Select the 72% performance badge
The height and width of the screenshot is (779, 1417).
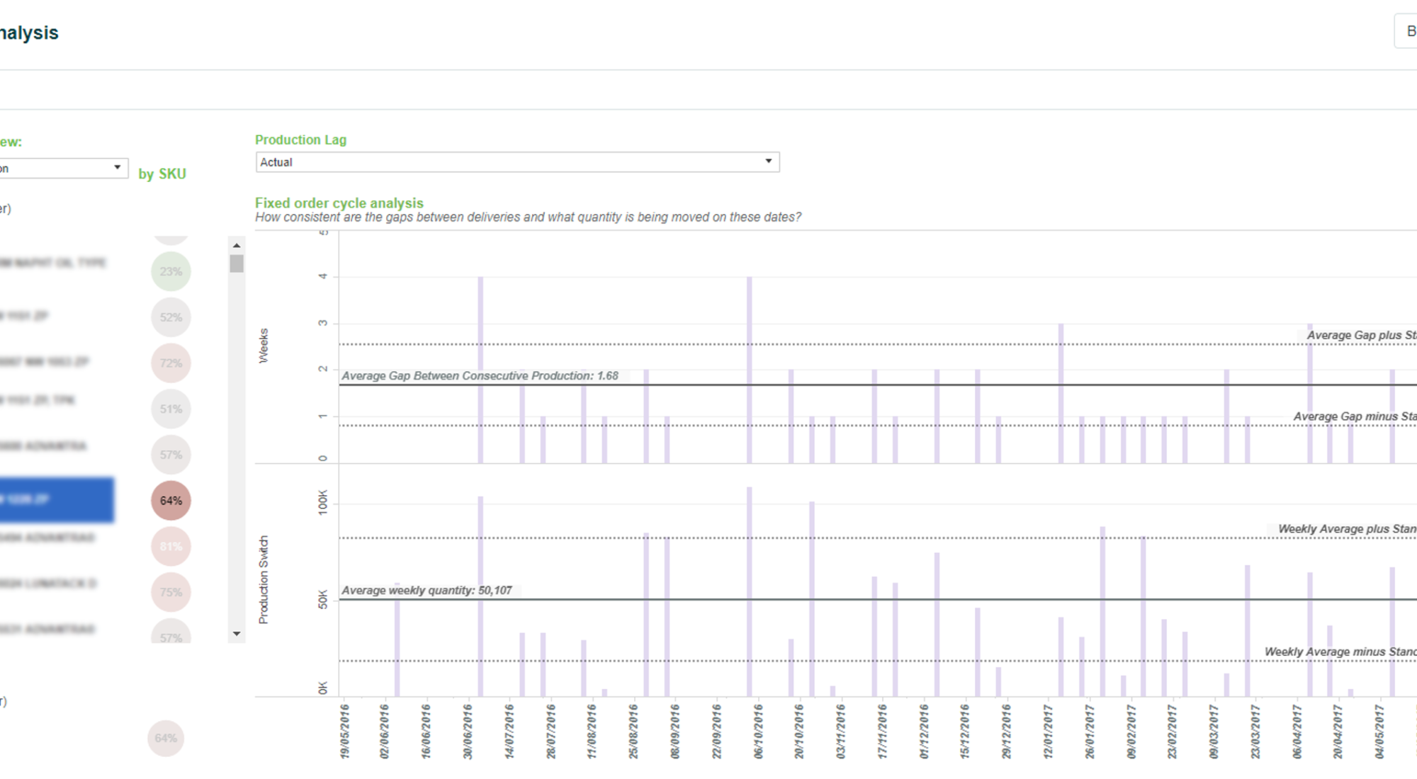171,363
